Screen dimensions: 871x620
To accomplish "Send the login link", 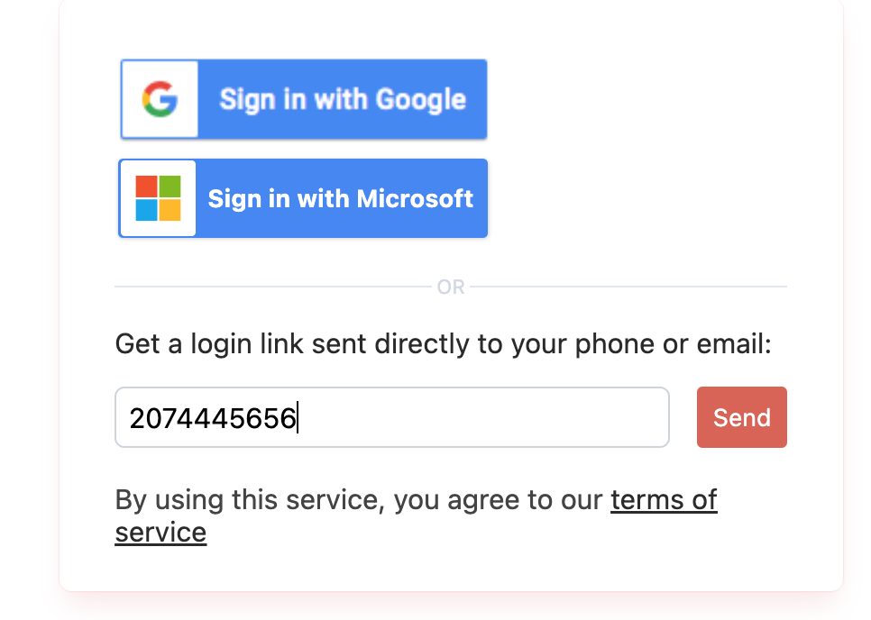I will (741, 417).
